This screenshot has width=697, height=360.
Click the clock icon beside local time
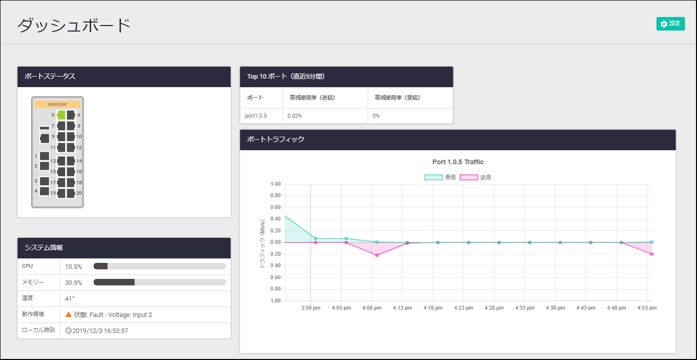pyautogui.click(x=69, y=331)
